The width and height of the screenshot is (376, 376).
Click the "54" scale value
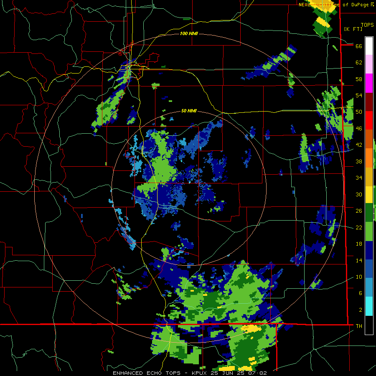pyautogui.click(x=359, y=95)
